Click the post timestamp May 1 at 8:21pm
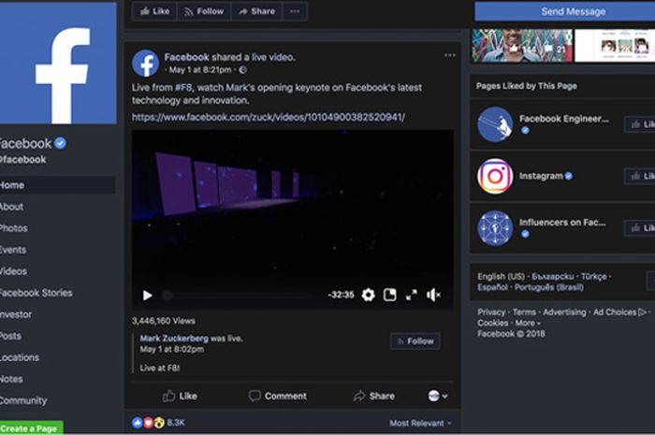The width and height of the screenshot is (655, 435). pos(200,70)
